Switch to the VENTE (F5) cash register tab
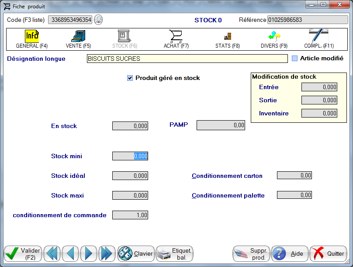This screenshot has height=267, width=353. 79,39
